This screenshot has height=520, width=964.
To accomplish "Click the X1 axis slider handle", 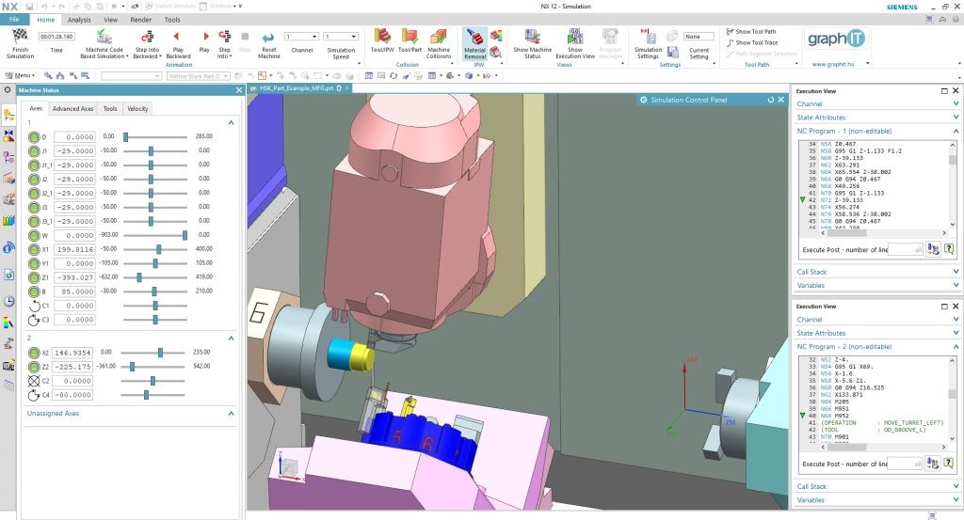I will (x=158, y=249).
